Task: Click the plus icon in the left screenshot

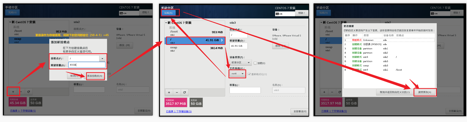Action: point(13,92)
